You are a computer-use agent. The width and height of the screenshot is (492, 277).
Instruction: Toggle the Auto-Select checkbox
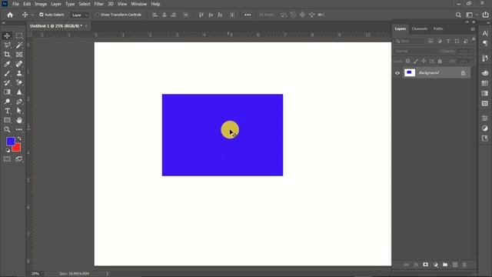(41, 15)
